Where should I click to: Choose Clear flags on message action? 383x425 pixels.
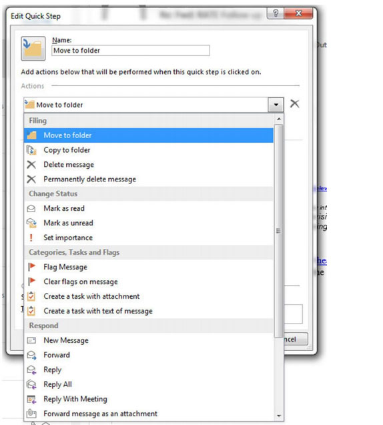tap(149, 282)
